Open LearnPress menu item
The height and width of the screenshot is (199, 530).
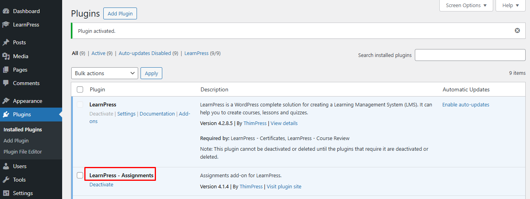[31, 25]
